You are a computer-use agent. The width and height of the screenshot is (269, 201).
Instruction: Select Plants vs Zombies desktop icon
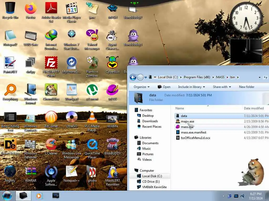(x=92, y=67)
